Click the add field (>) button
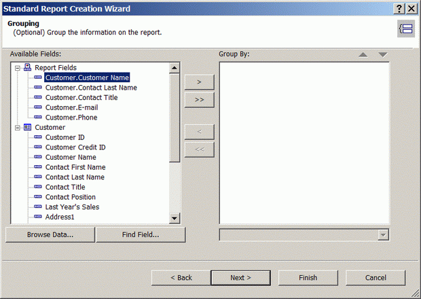The image size is (421, 299). tap(199, 81)
